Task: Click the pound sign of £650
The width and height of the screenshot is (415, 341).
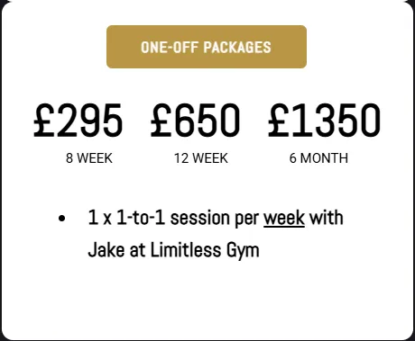Action: point(161,120)
